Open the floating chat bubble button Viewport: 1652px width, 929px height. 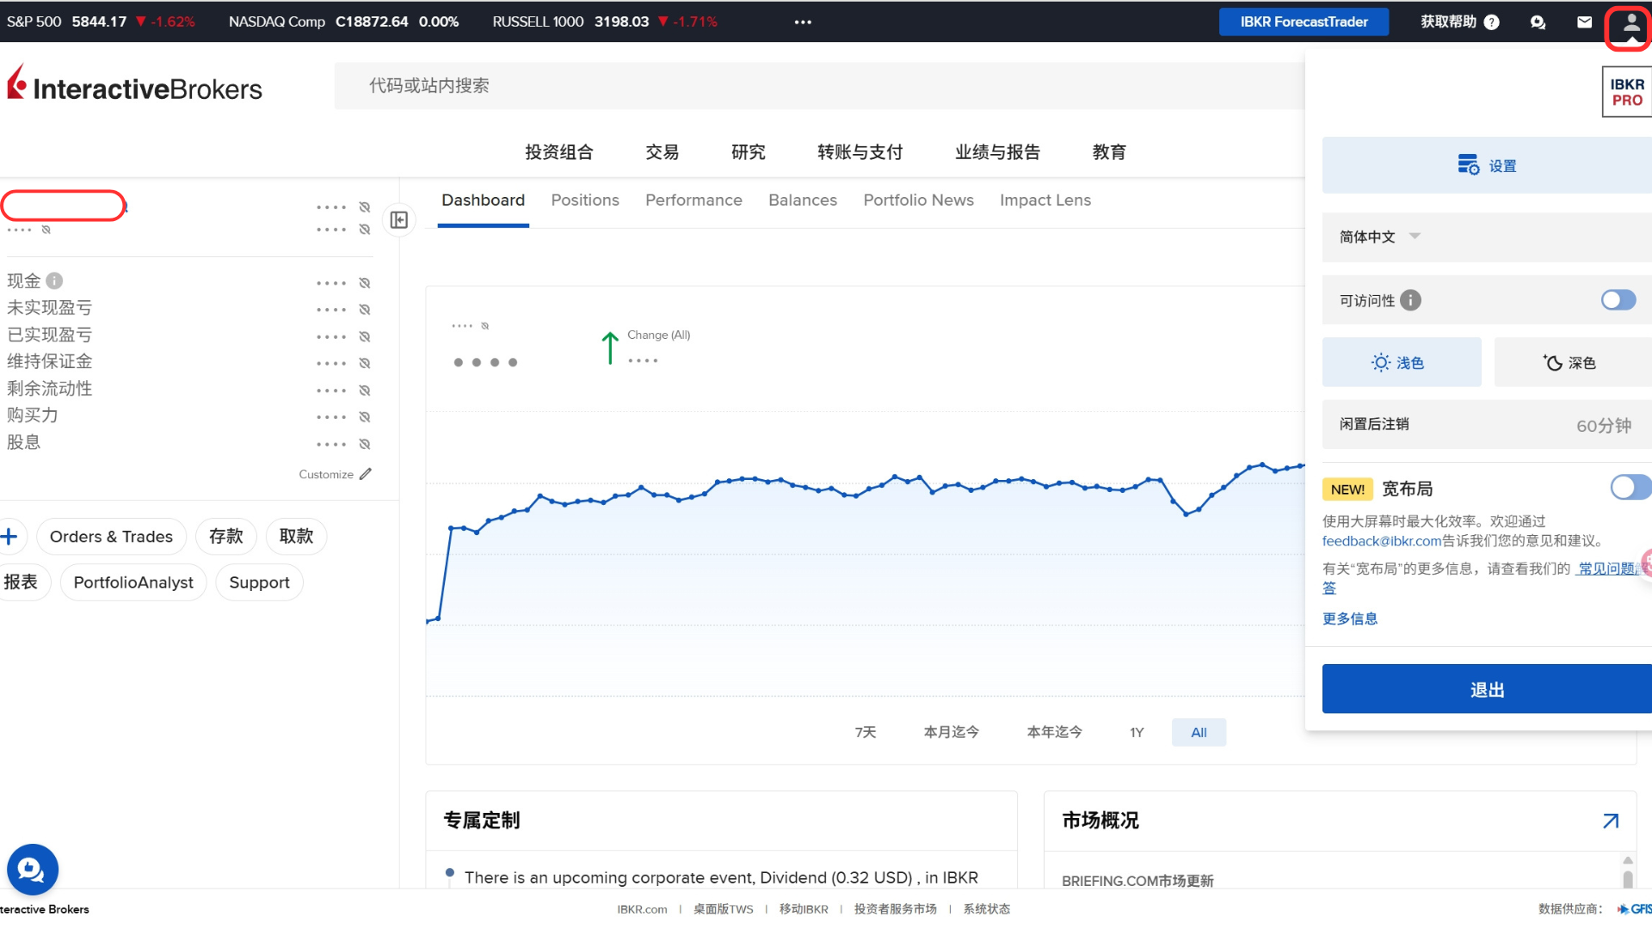coord(33,870)
